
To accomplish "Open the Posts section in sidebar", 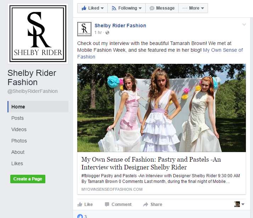I will (x=17, y=118).
